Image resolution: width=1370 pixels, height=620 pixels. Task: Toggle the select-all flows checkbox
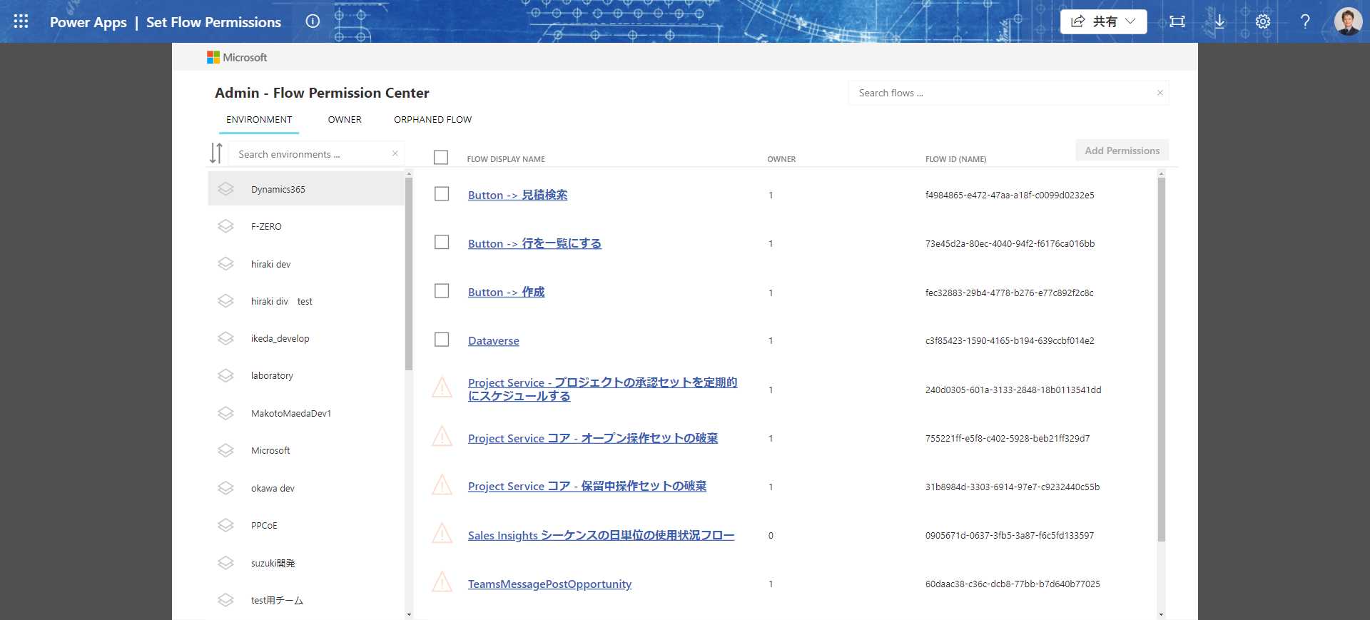click(x=441, y=157)
